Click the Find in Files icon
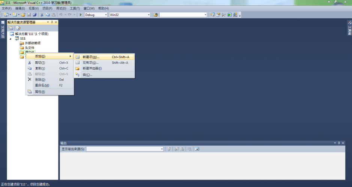 [x=156, y=15]
